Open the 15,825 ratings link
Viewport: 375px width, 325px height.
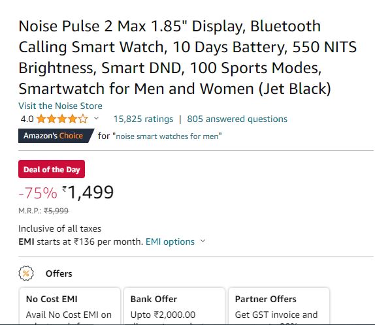pyautogui.click(x=143, y=119)
